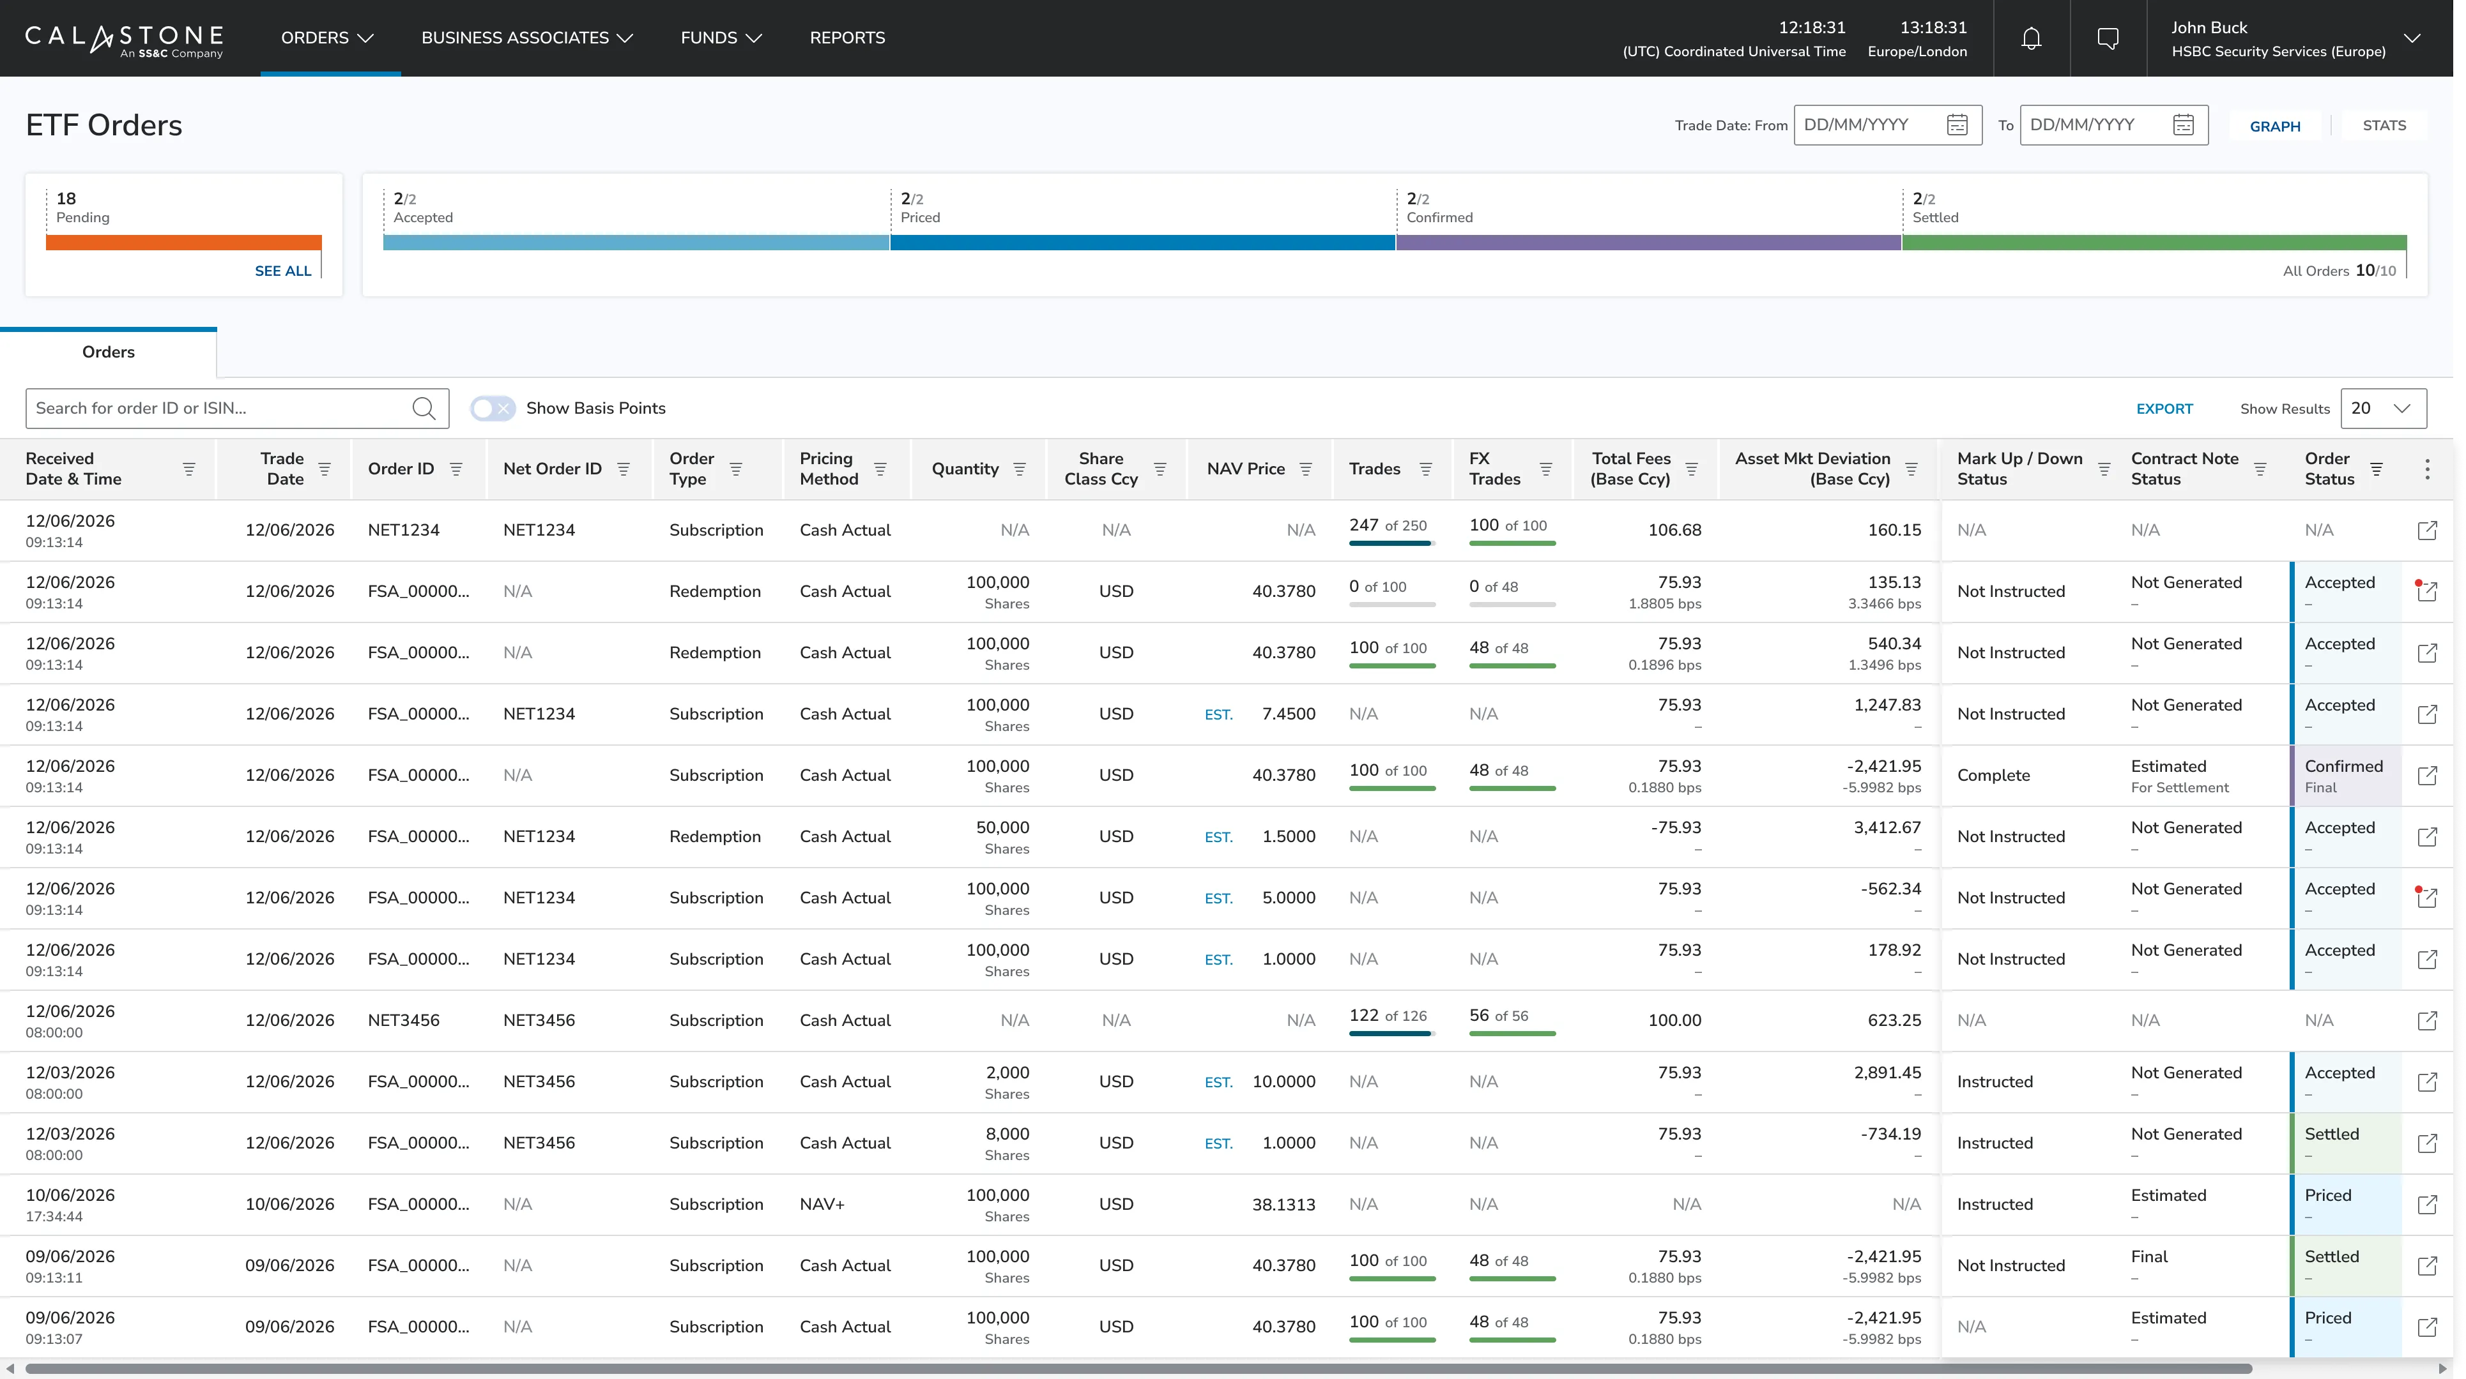Open table column options kebab menu
2466x1379 pixels.
[2427, 469]
